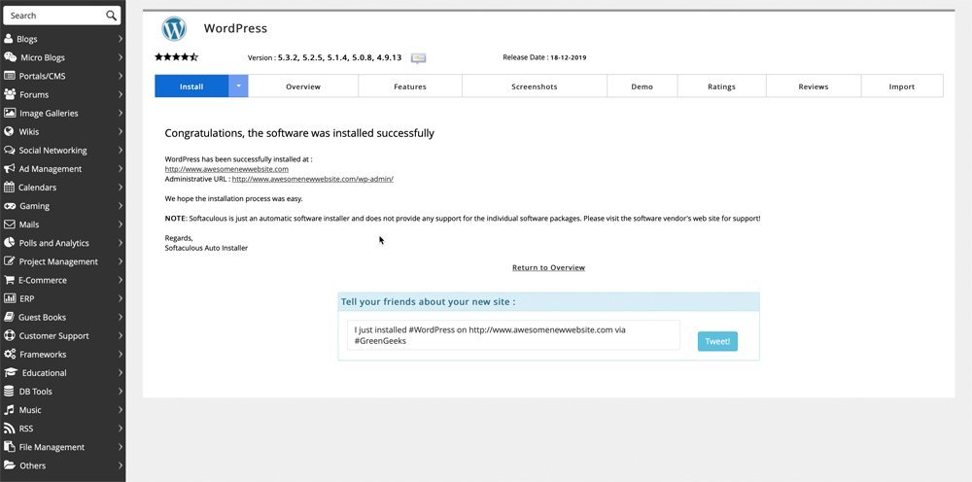Screen dimensions: 972x482
Task: Click the Customer Support lifebuoy icon
Action: click(x=10, y=335)
